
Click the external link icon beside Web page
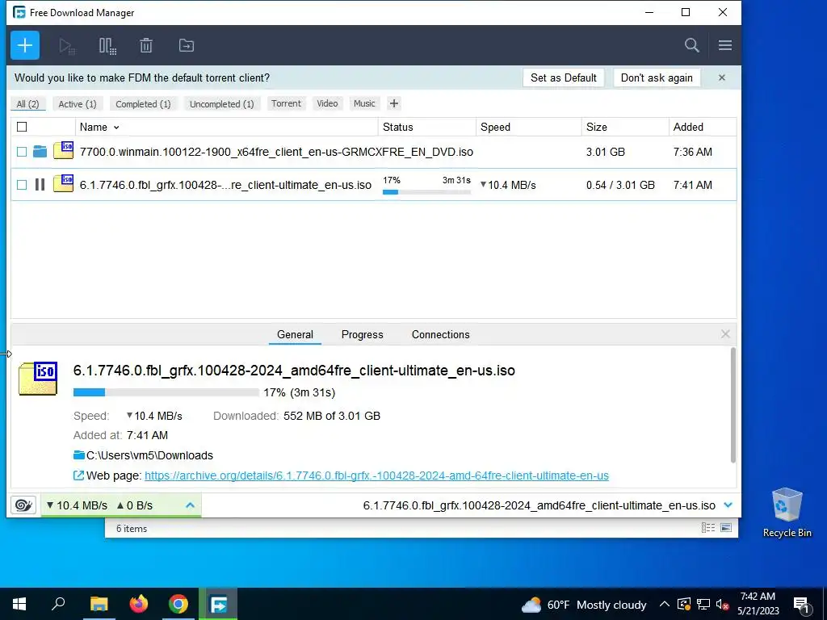(78, 475)
